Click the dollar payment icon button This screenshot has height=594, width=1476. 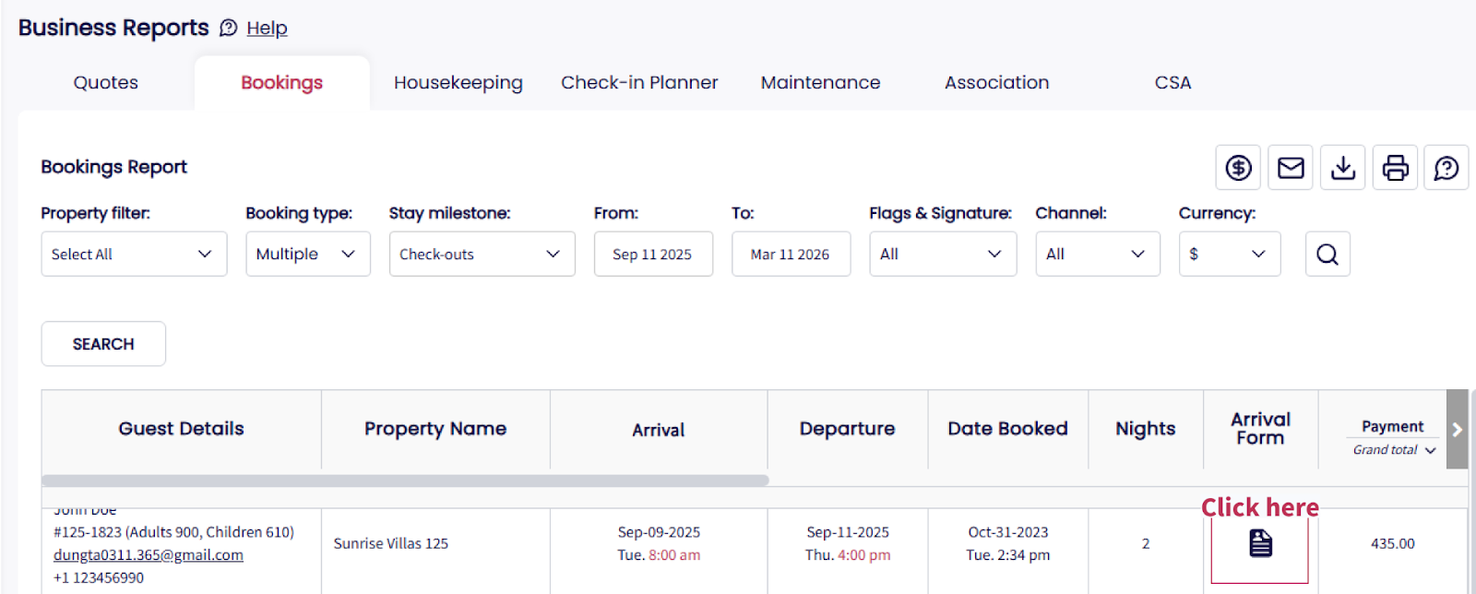[1238, 168]
